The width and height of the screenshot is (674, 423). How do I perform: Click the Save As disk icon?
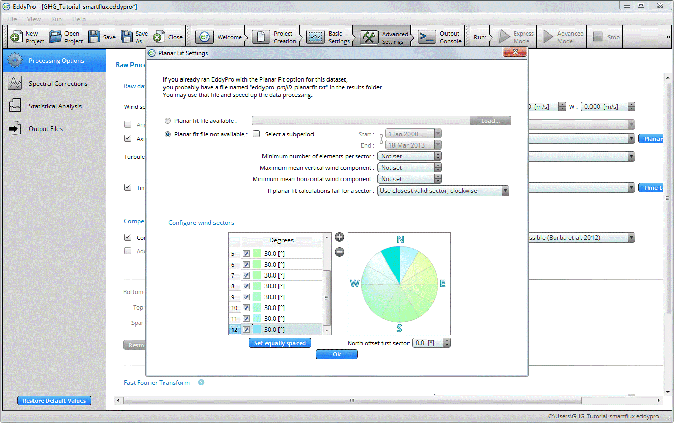[127, 37]
